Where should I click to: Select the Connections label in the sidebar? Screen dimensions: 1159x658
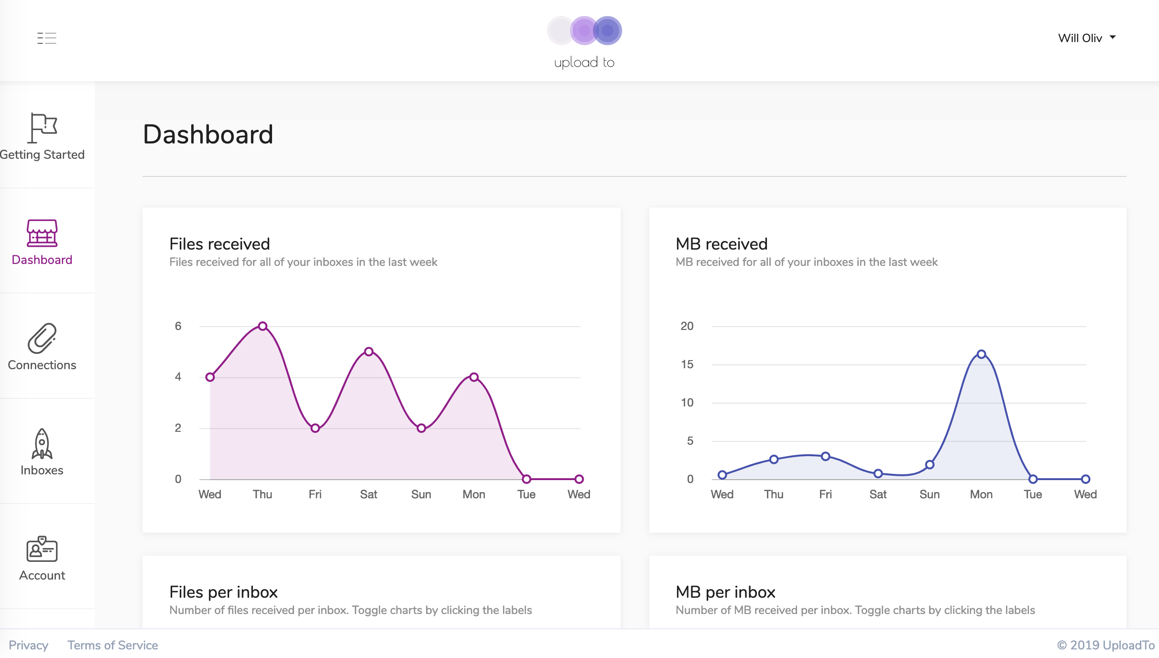(42, 365)
